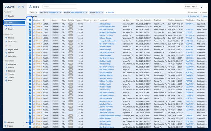
Task: Click Save View button
Action: click(x=192, y=12)
